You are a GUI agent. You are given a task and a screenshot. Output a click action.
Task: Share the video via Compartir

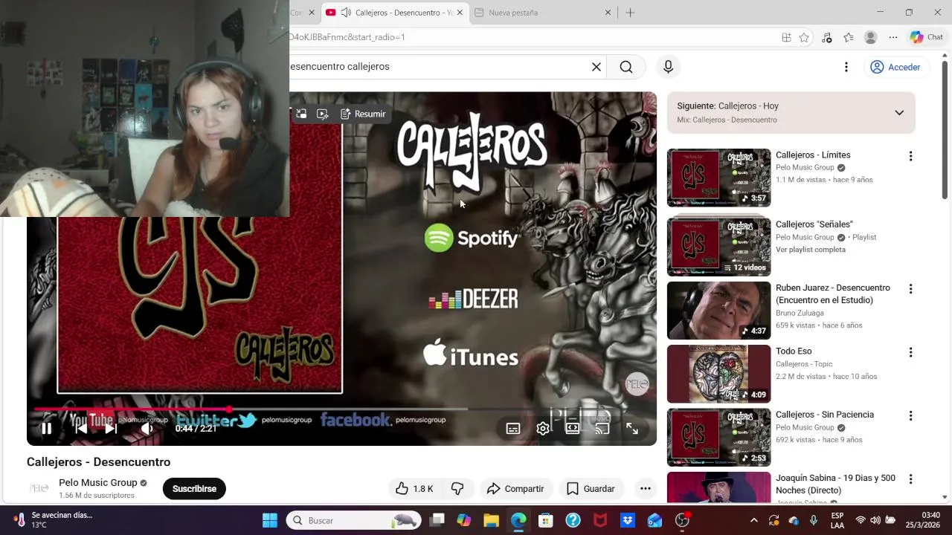(x=515, y=489)
